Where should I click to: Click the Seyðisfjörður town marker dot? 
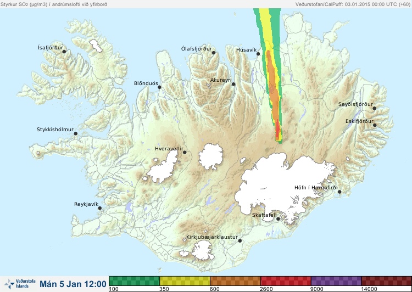375,108
